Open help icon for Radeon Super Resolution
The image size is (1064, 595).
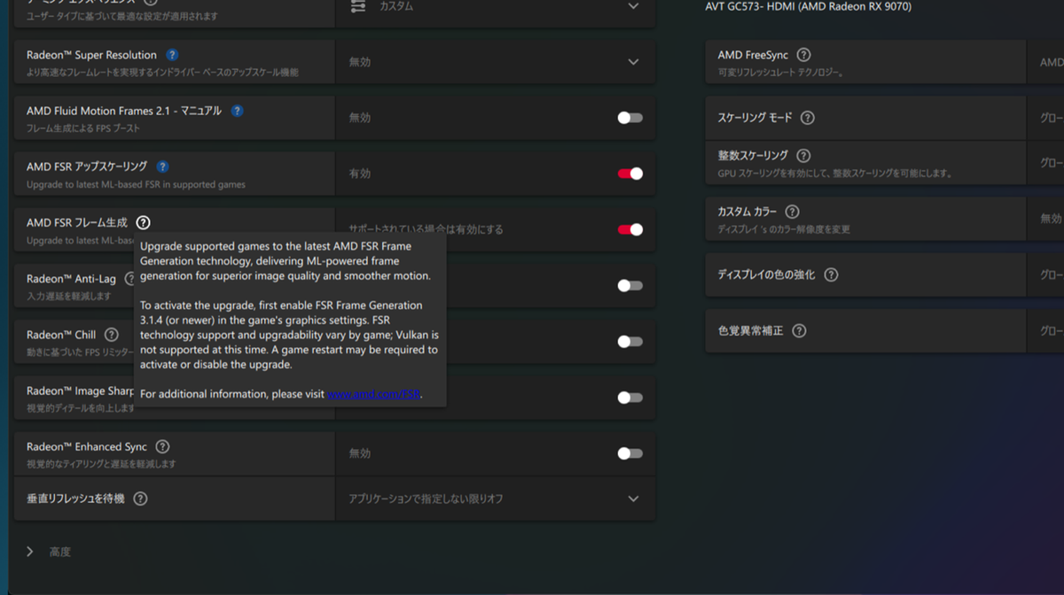pos(172,55)
